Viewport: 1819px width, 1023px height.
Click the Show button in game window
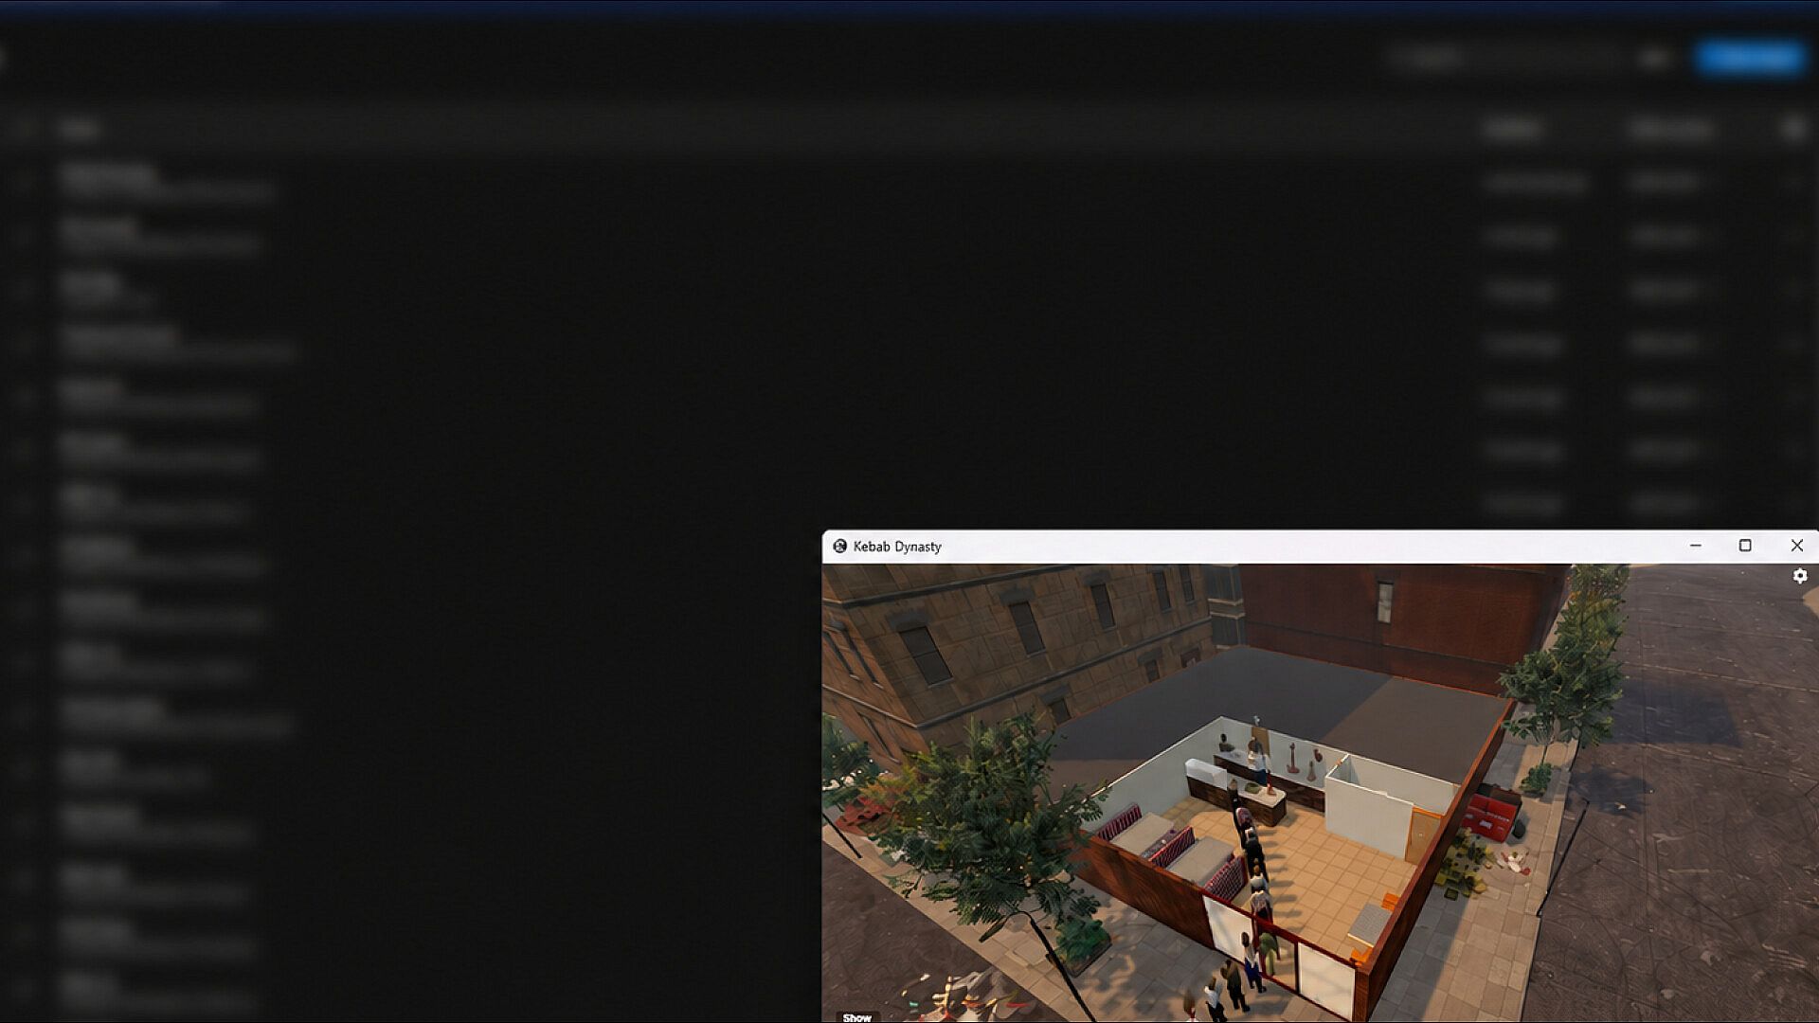point(856,1017)
